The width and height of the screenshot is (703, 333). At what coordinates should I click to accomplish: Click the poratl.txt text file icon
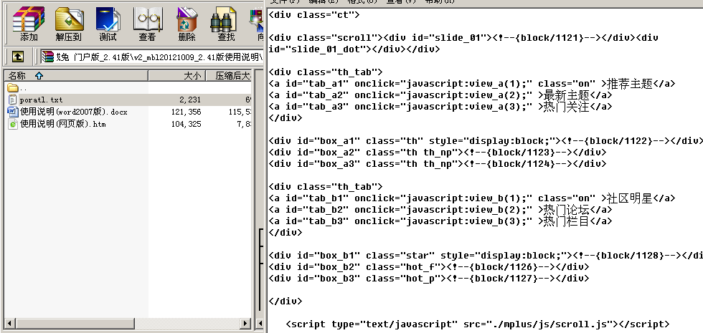click(x=12, y=100)
